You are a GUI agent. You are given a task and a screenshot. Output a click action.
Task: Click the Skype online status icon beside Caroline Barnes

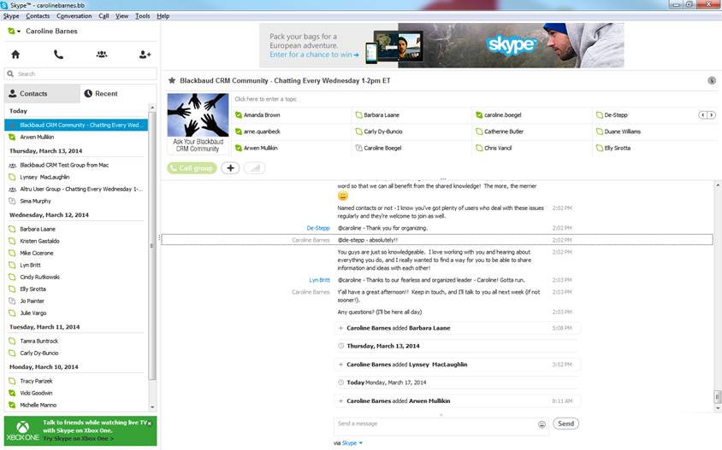click(x=11, y=32)
